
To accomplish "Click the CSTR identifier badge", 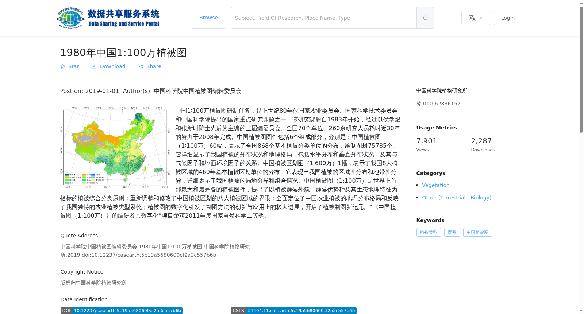I will 294,310.
